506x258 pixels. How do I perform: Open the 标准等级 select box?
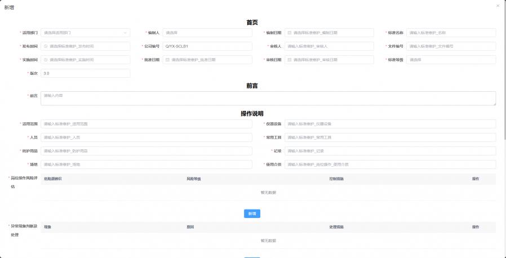(451, 60)
